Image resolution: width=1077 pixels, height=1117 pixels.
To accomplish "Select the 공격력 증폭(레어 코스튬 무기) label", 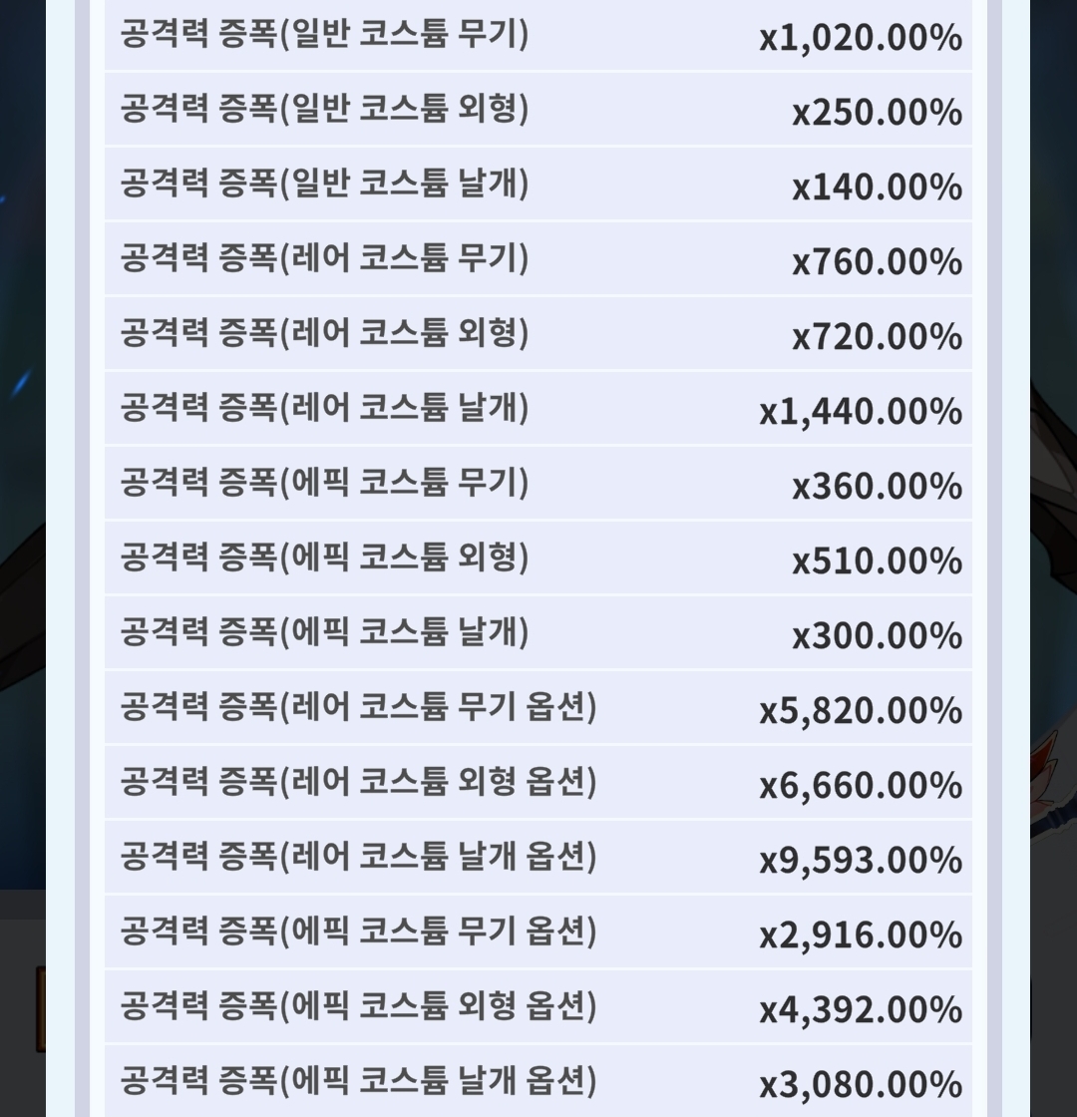I will tap(324, 258).
